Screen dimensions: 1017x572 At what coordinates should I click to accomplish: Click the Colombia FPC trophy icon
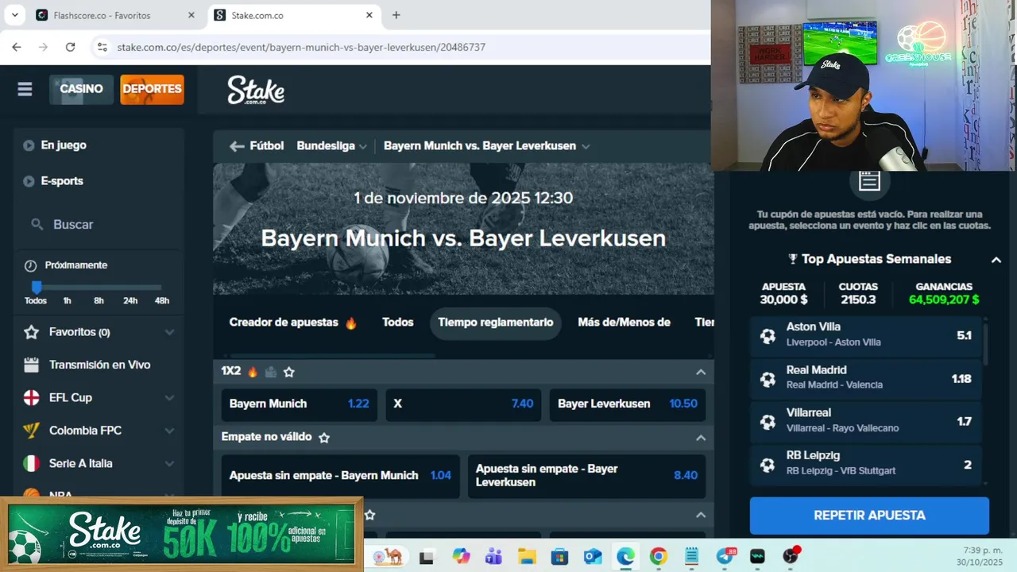(x=32, y=431)
